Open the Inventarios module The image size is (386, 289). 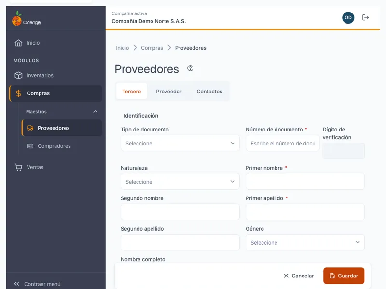point(56,75)
